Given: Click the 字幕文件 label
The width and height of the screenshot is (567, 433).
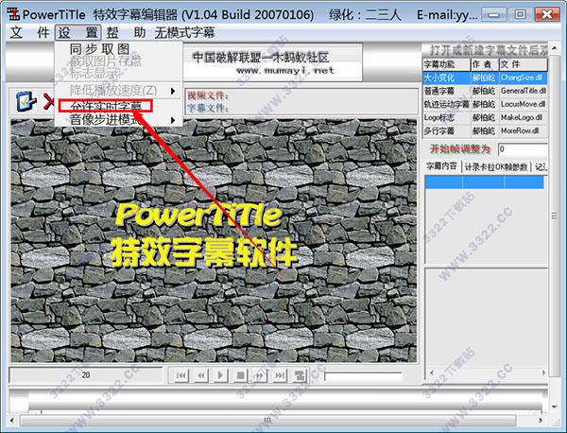Looking at the screenshot, I should pos(208,108).
